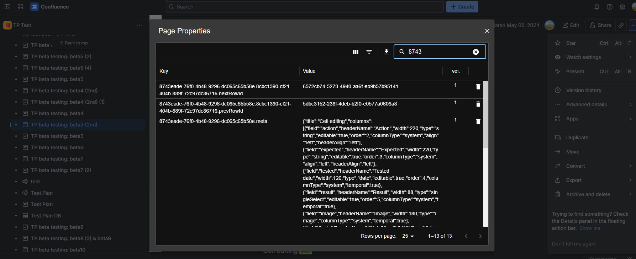
Task: Delete the nextRowId property row
Action: 478,87
